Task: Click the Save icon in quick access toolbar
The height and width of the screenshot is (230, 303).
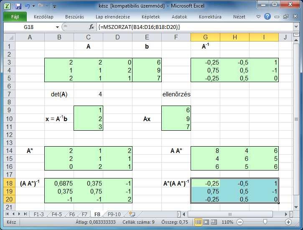Action: point(18,6)
